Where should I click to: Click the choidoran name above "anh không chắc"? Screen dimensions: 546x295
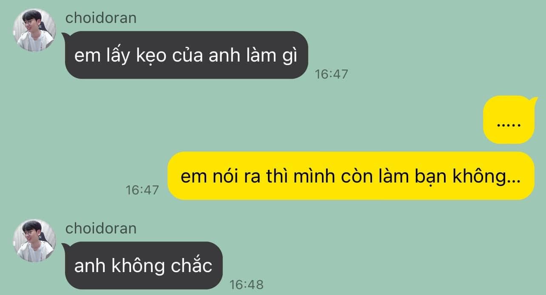point(101,228)
